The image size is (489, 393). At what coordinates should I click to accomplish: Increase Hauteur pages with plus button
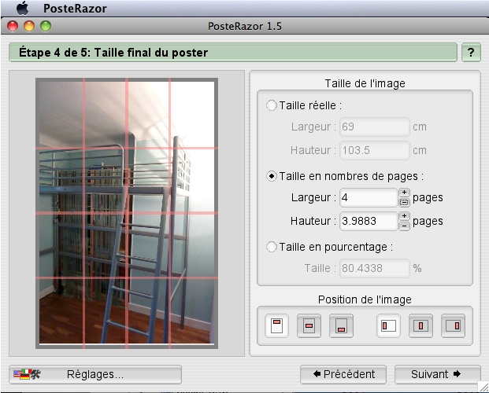[x=404, y=216]
